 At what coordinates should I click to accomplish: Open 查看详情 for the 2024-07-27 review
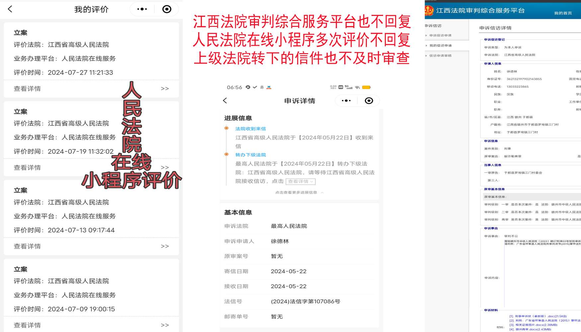pos(91,89)
